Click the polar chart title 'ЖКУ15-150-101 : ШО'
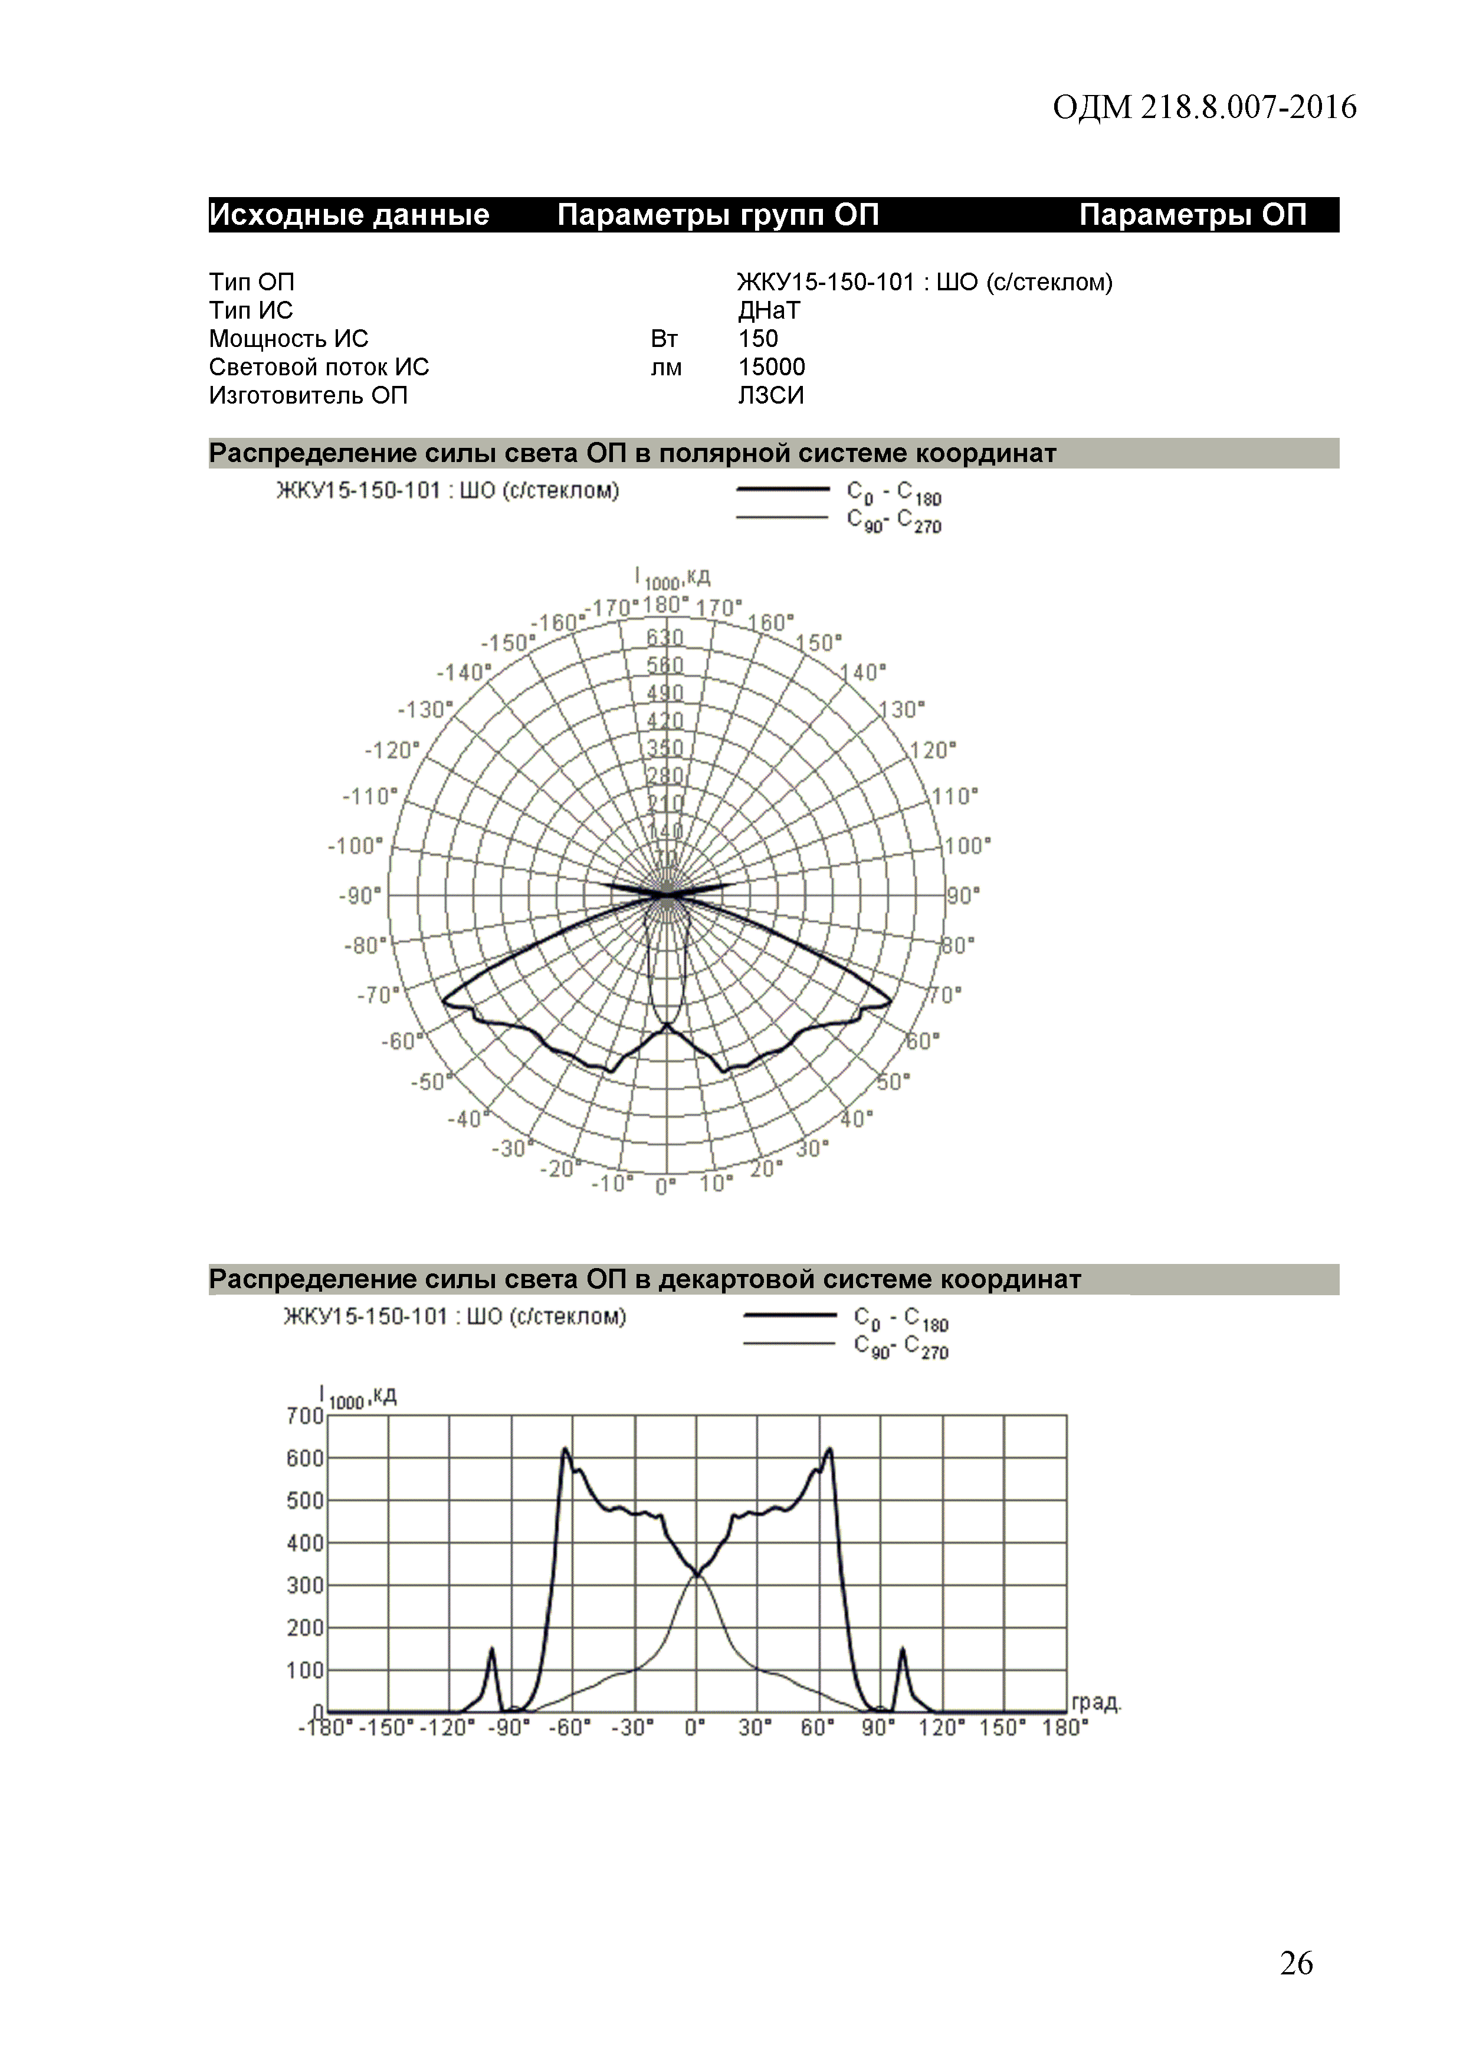The height and width of the screenshot is (2070, 1463). tap(448, 490)
